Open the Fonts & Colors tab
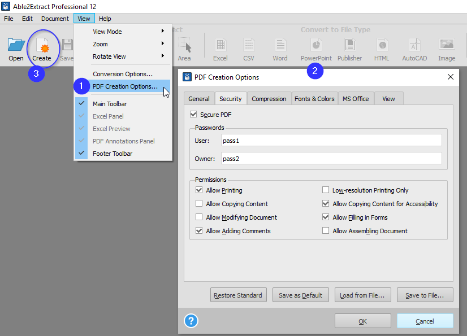Image resolution: width=467 pixels, height=336 pixels. pos(314,99)
